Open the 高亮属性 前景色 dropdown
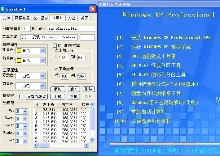 click(42, 61)
